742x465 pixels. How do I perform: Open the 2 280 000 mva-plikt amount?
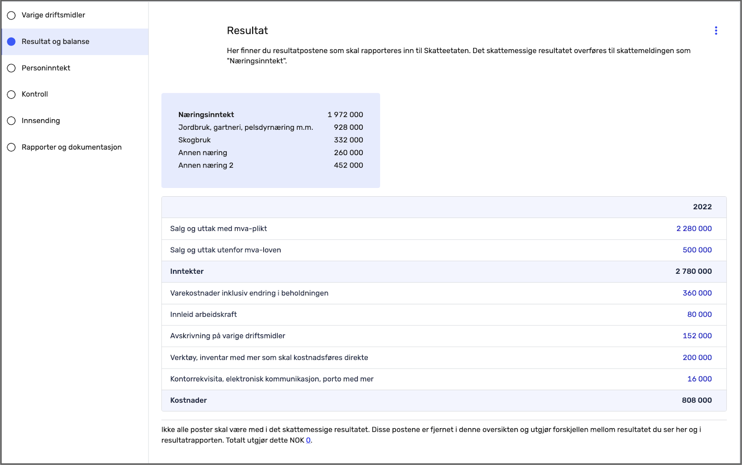coord(694,229)
